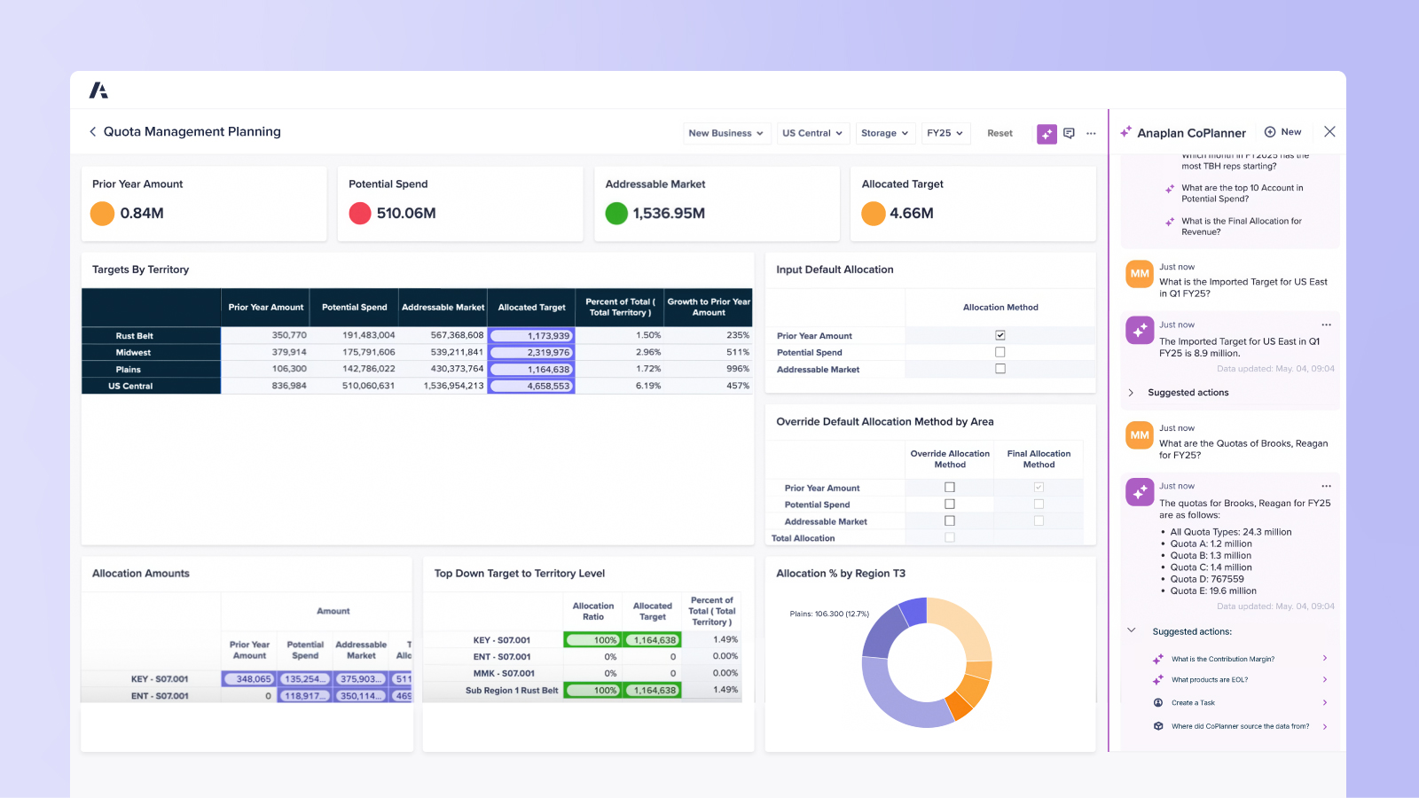Uncheck Prior Year Amount allocation method checkbox
This screenshot has height=798, width=1419.
click(1000, 335)
